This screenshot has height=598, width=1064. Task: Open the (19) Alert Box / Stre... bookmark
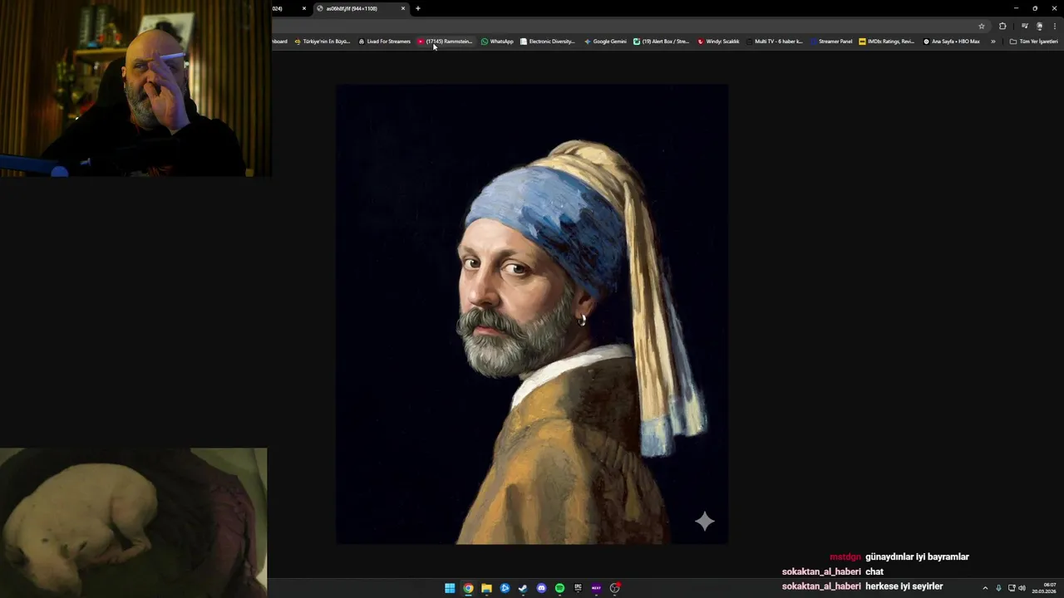coord(661,42)
